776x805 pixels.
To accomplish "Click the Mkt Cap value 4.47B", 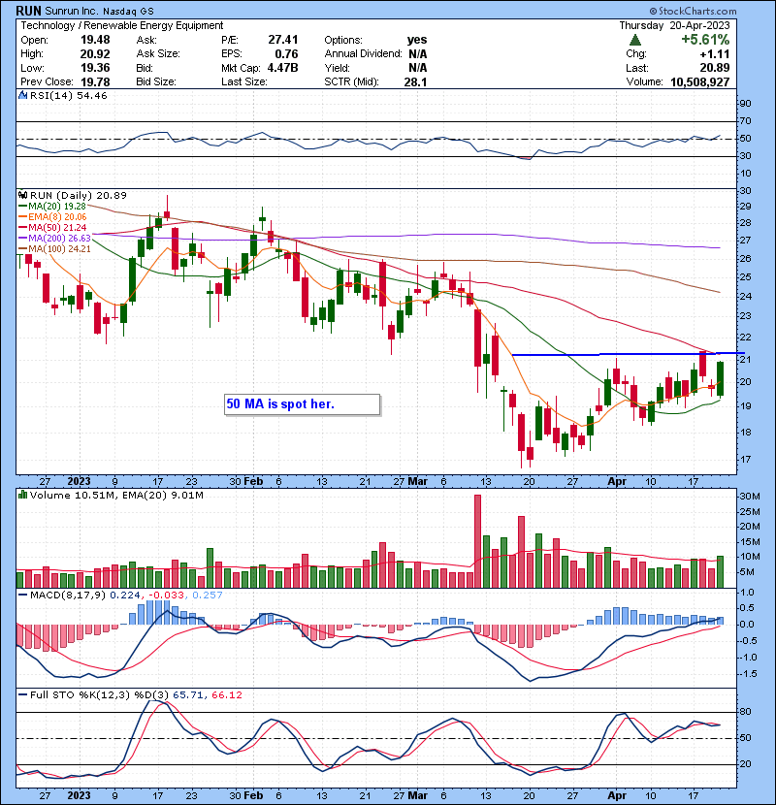I will [283, 68].
